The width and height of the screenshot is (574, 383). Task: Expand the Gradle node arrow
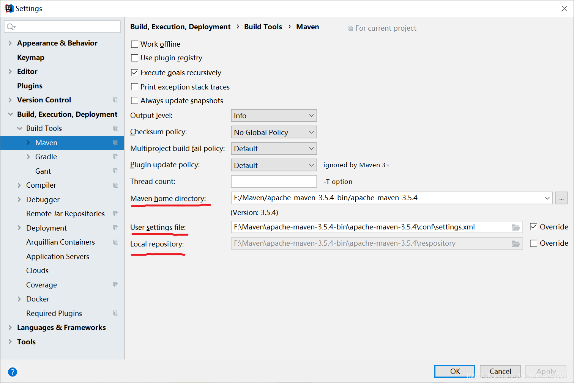point(28,157)
